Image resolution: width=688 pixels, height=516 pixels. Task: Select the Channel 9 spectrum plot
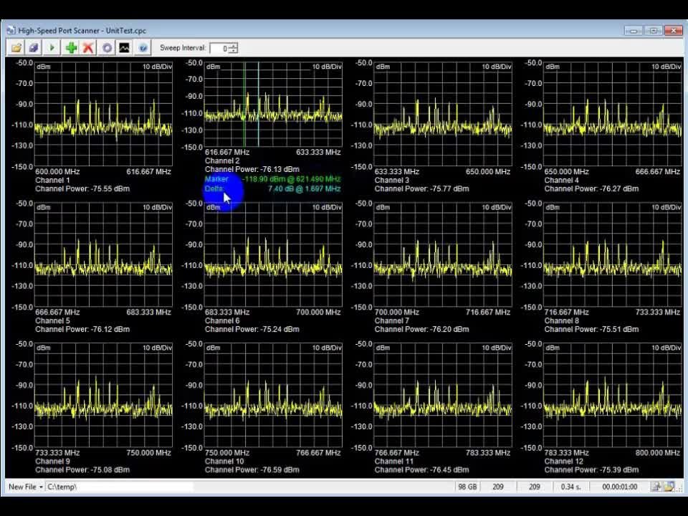coord(103,396)
